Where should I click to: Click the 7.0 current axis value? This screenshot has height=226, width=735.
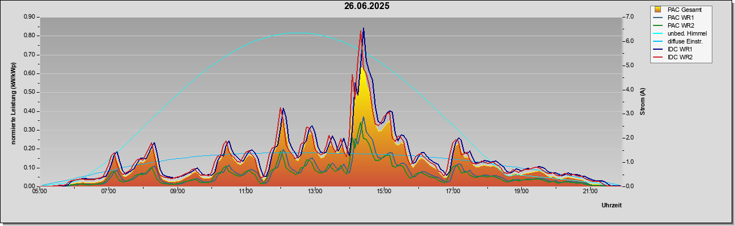630,17
